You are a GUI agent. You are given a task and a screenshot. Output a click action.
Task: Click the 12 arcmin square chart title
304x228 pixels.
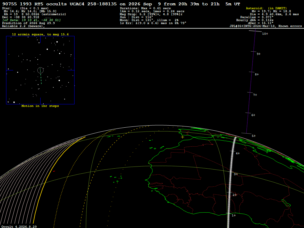40,34
